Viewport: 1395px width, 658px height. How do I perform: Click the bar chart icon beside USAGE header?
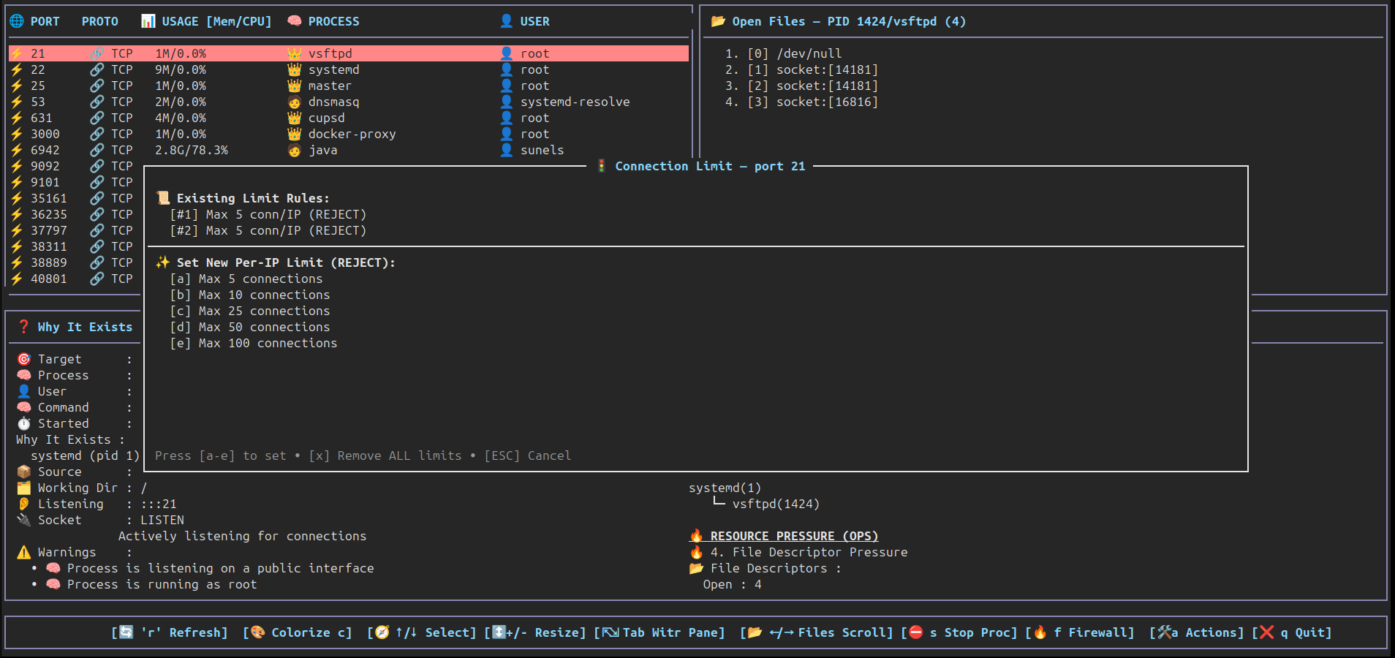148,21
